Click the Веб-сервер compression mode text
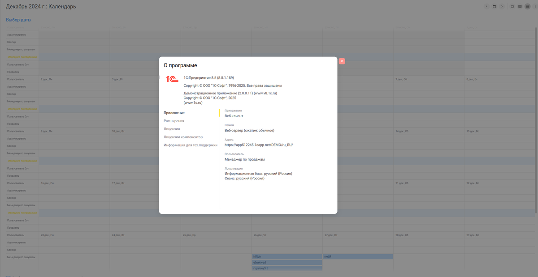Screen dimensions: 538x277 coord(249,130)
